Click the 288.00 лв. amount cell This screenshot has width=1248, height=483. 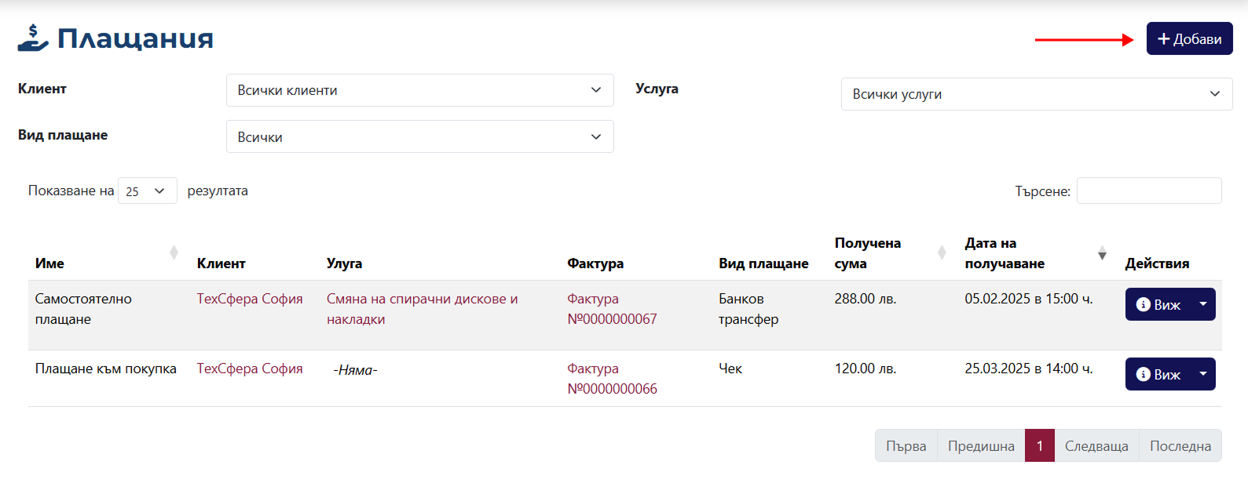[x=866, y=299]
